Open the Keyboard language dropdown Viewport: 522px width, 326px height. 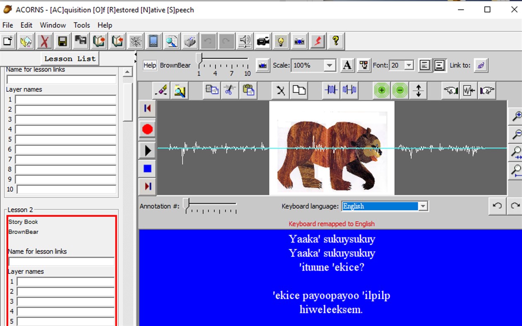(x=422, y=206)
